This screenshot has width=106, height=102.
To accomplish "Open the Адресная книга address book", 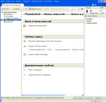I will coord(35,9).
